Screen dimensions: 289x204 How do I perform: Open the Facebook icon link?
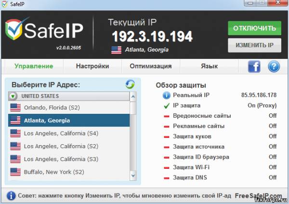tap(254, 67)
